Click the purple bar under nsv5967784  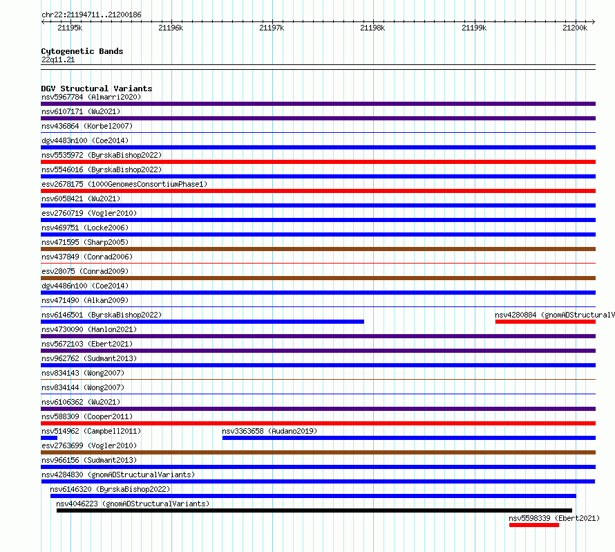point(318,104)
